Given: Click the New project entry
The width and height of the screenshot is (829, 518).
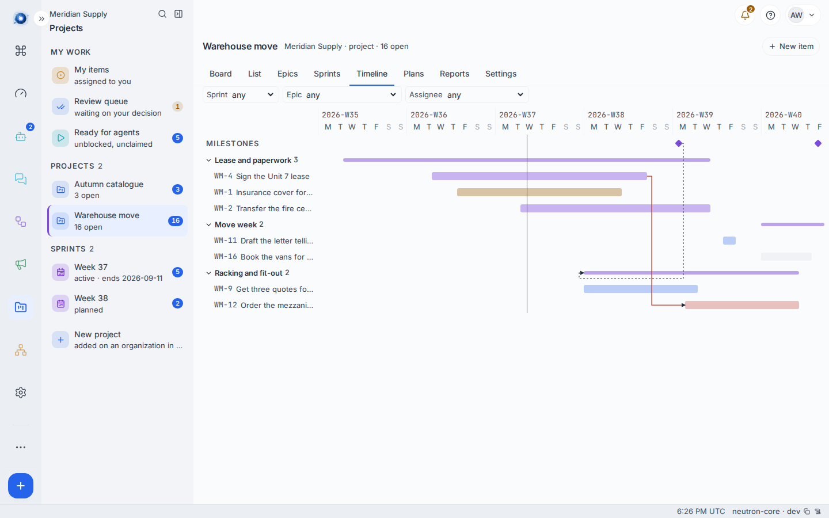Looking at the screenshot, I should 117,340.
